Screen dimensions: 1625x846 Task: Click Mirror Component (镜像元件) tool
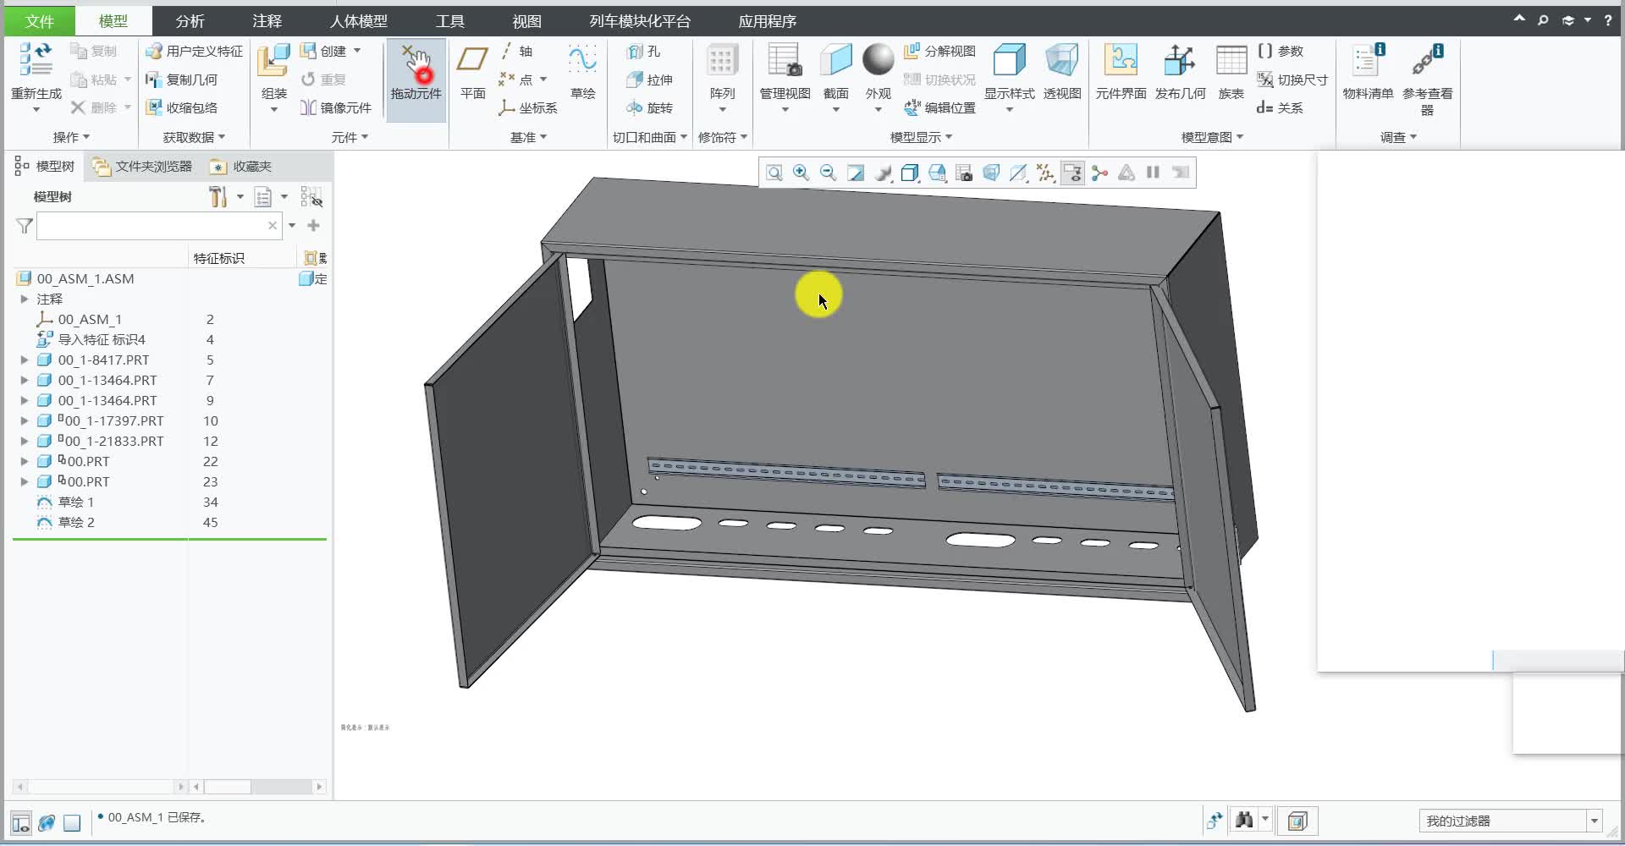(x=336, y=107)
